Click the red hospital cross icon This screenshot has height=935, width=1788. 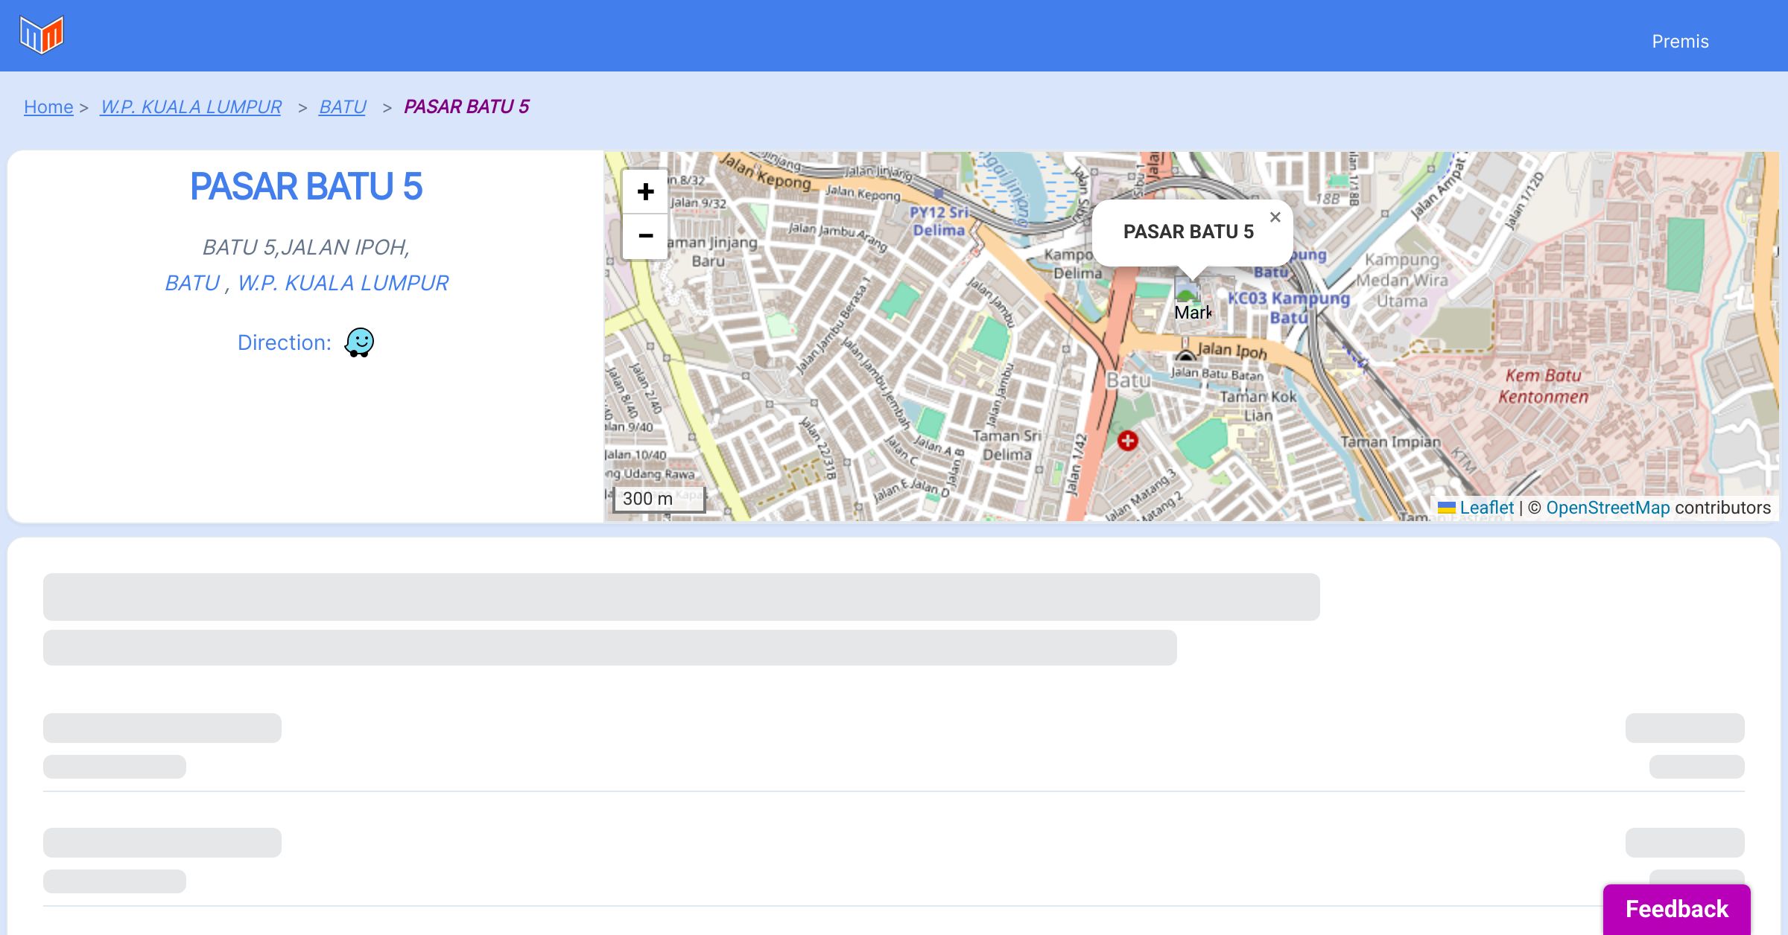pyautogui.click(x=1127, y=441)
